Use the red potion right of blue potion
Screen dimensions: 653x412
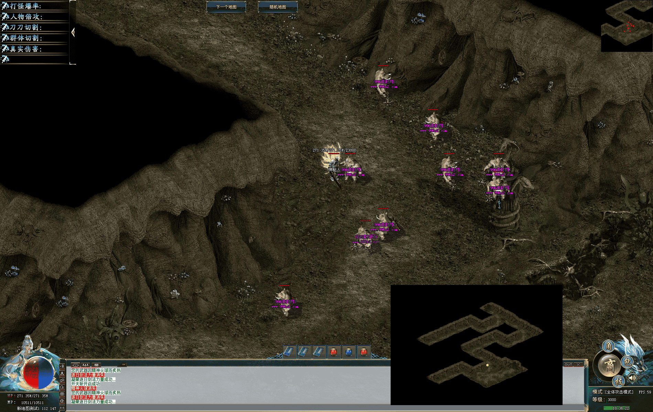[363, 352]
